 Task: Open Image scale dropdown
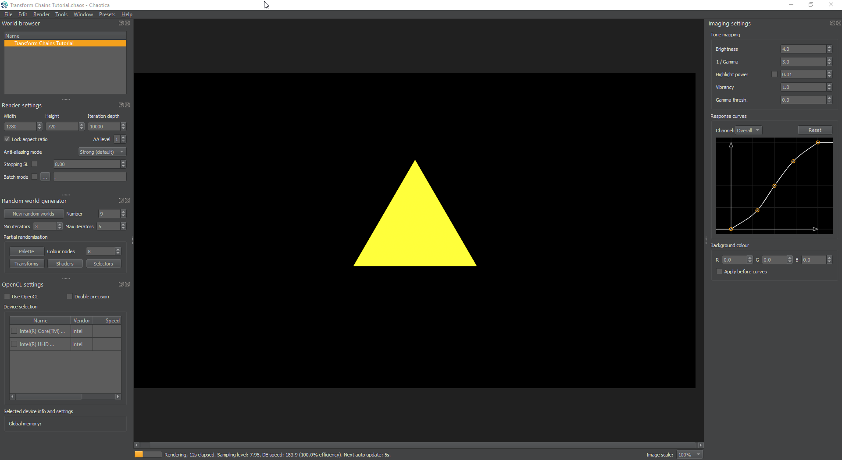pos(689,455)
